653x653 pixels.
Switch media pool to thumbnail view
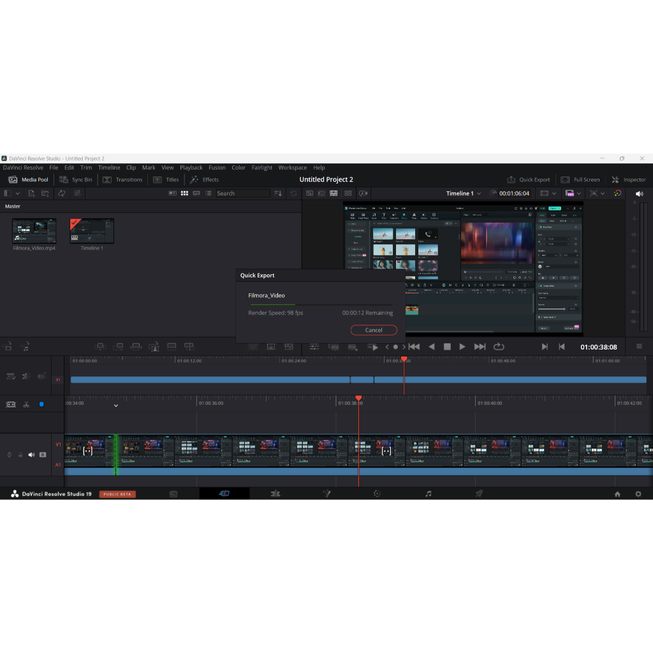coord(184,193)
